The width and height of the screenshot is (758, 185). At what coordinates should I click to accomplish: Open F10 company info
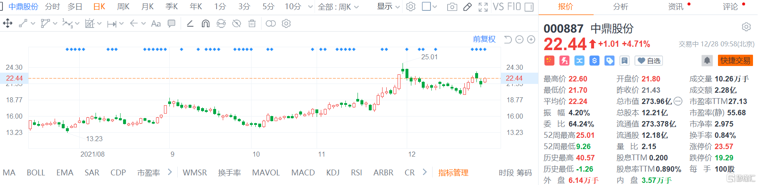(514, 7)
